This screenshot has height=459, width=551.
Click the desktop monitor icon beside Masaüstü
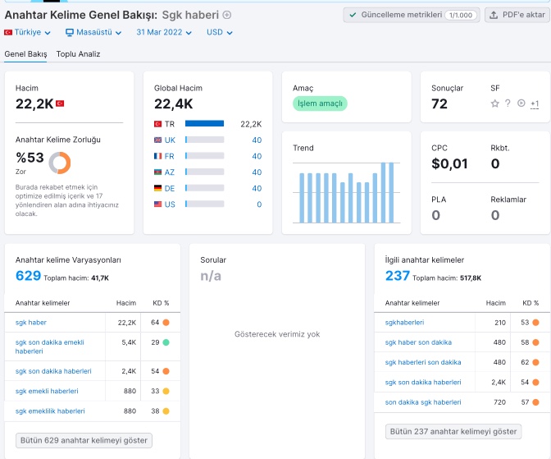click(x=70, y=32)
